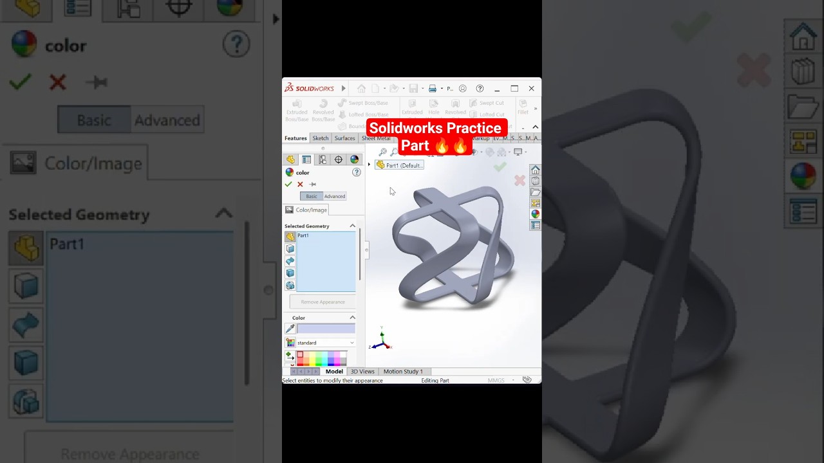Open Custom Properties in the task pane
Screen dimensions: 824x463
coord(535,225)
